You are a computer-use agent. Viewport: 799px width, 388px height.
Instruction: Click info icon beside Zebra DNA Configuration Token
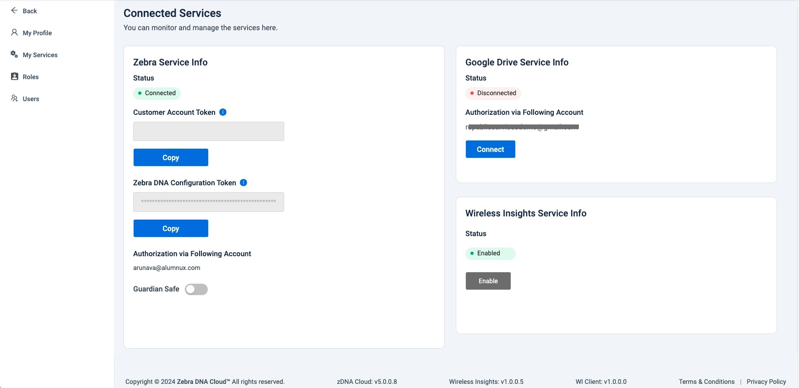point(243,183)
